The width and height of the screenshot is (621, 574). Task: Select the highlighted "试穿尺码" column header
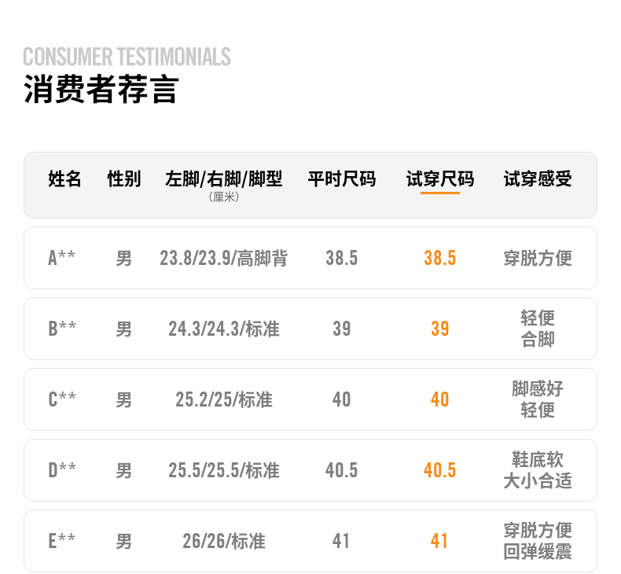point(440,179)
